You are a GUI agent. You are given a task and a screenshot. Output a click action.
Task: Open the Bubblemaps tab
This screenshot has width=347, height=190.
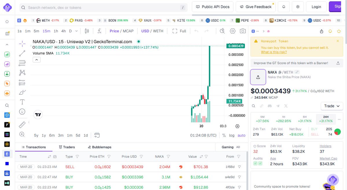pyautogui.click(x=99, y=147)
